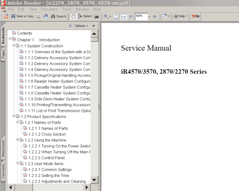Viewport: 239px width, 191px height.
Task: Click the Print icon
Action: click(38, 16)
